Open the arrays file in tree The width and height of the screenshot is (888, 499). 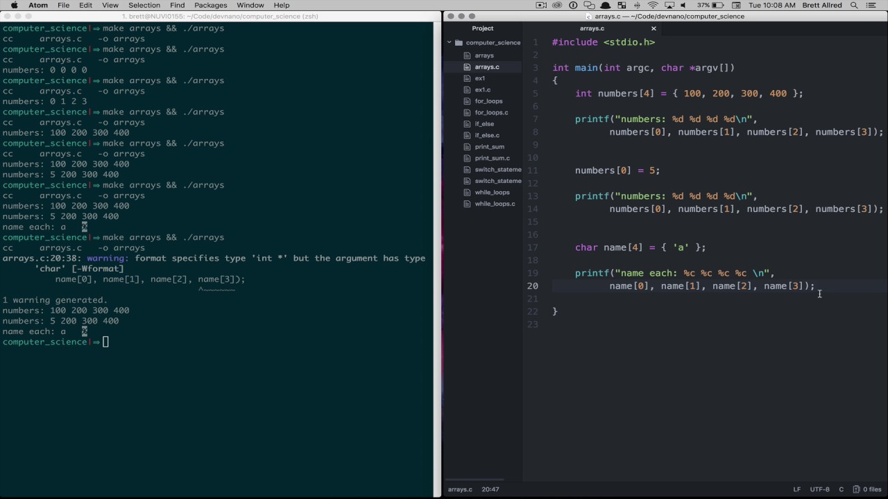[x=484, y=55]
